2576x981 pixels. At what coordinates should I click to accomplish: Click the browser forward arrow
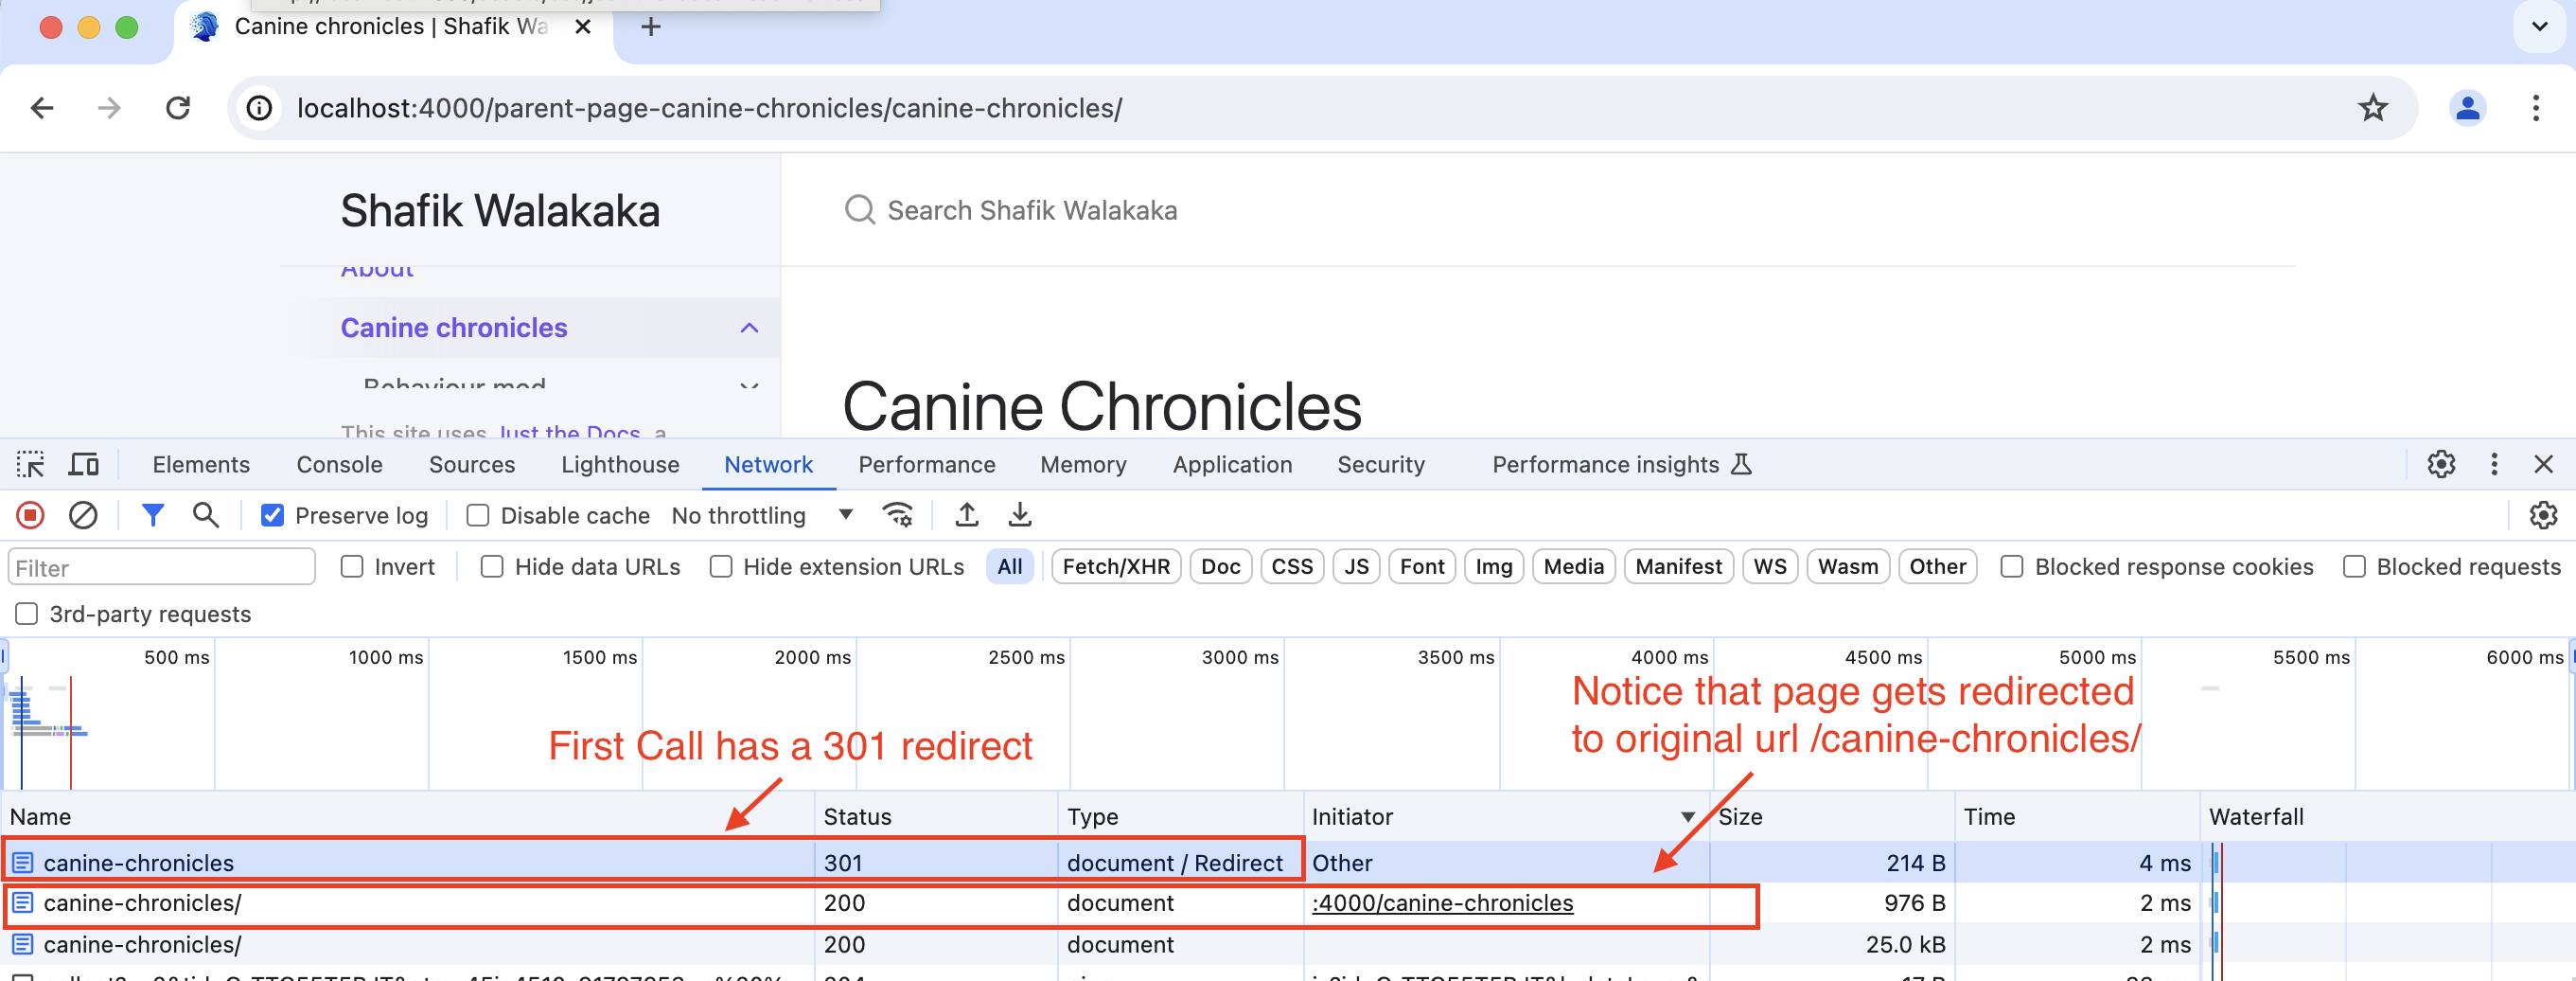[109, 108]
